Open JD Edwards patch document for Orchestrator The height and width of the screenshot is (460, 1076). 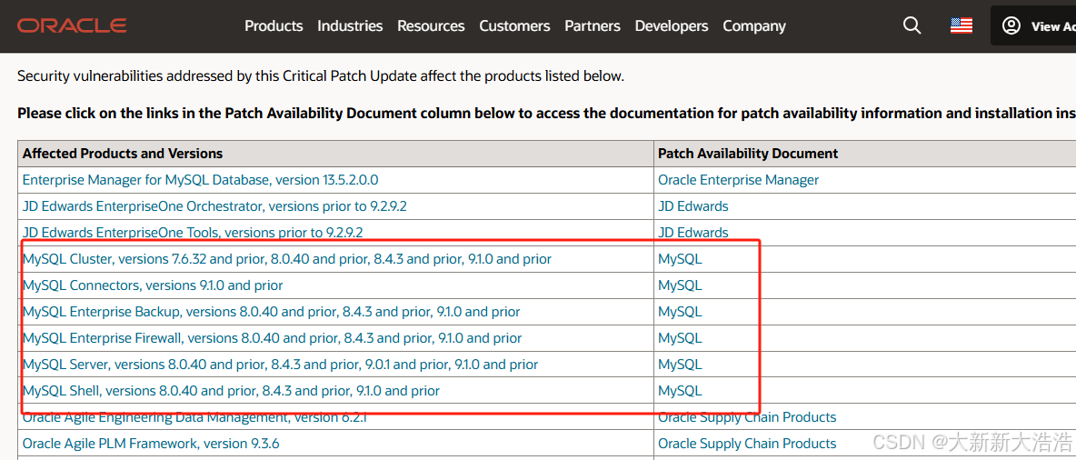(693, 206)
